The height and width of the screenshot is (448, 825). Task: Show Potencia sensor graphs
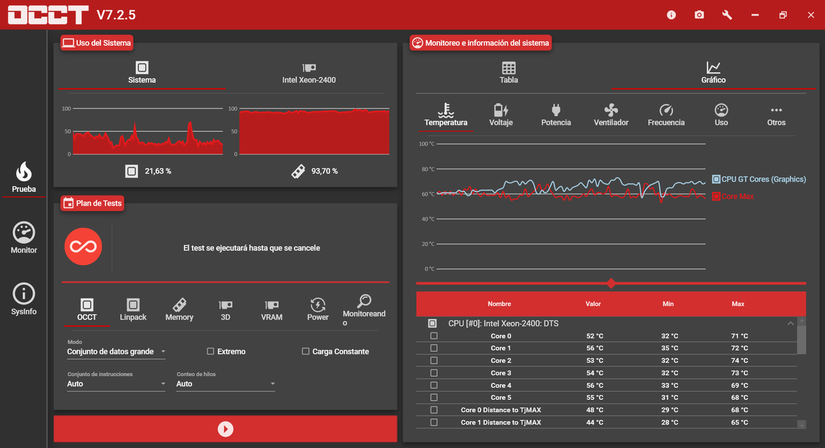click(556, 114)
